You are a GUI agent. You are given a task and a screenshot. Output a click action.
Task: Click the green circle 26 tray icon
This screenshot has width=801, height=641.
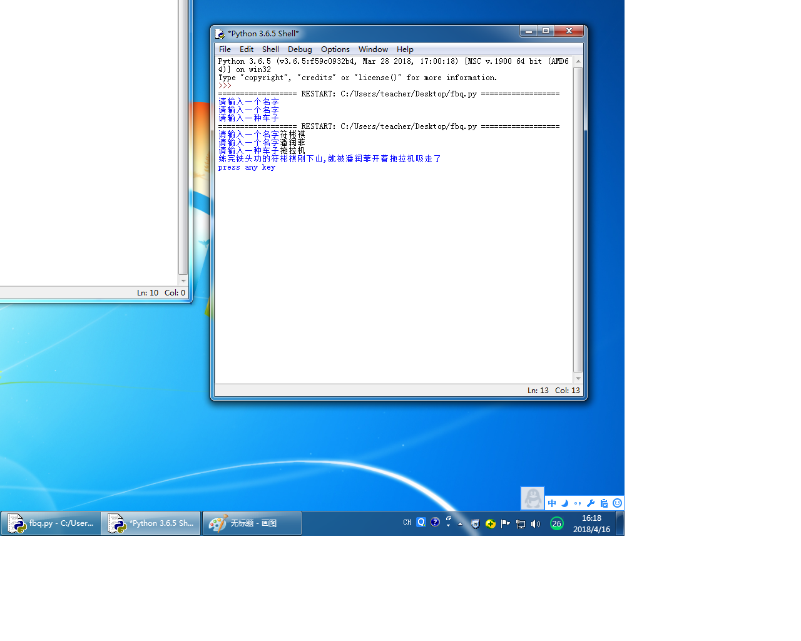coord(557,523)
